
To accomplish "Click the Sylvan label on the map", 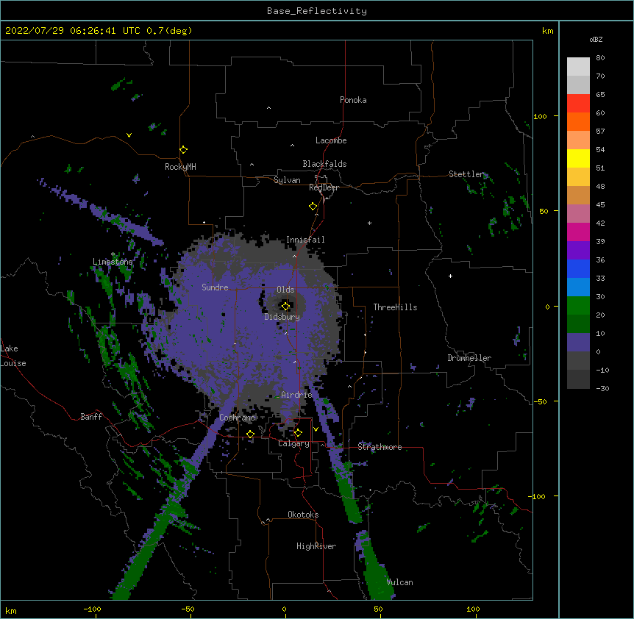I will tap(287, 180).
